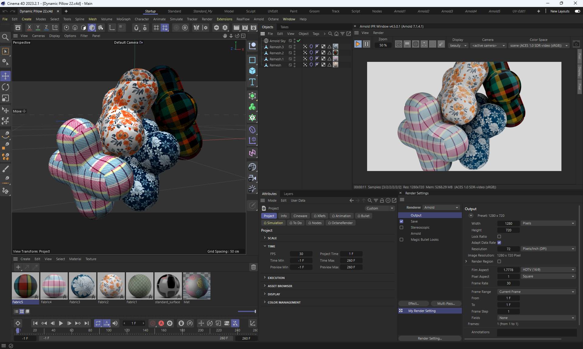This screenshot has width=583, height=349.
Task: Pause the Arnold IPR render
Action: 367,44
